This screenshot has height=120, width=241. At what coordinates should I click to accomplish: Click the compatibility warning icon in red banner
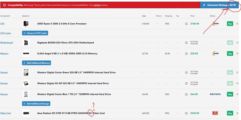point(5,5)
